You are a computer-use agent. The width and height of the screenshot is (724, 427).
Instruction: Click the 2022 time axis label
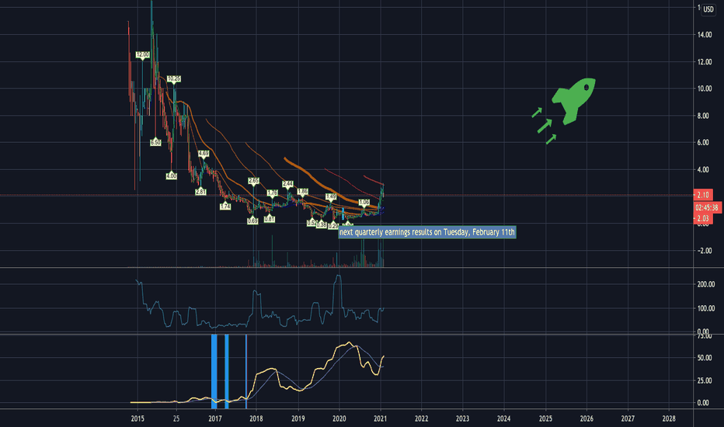[x=422, y=418]
